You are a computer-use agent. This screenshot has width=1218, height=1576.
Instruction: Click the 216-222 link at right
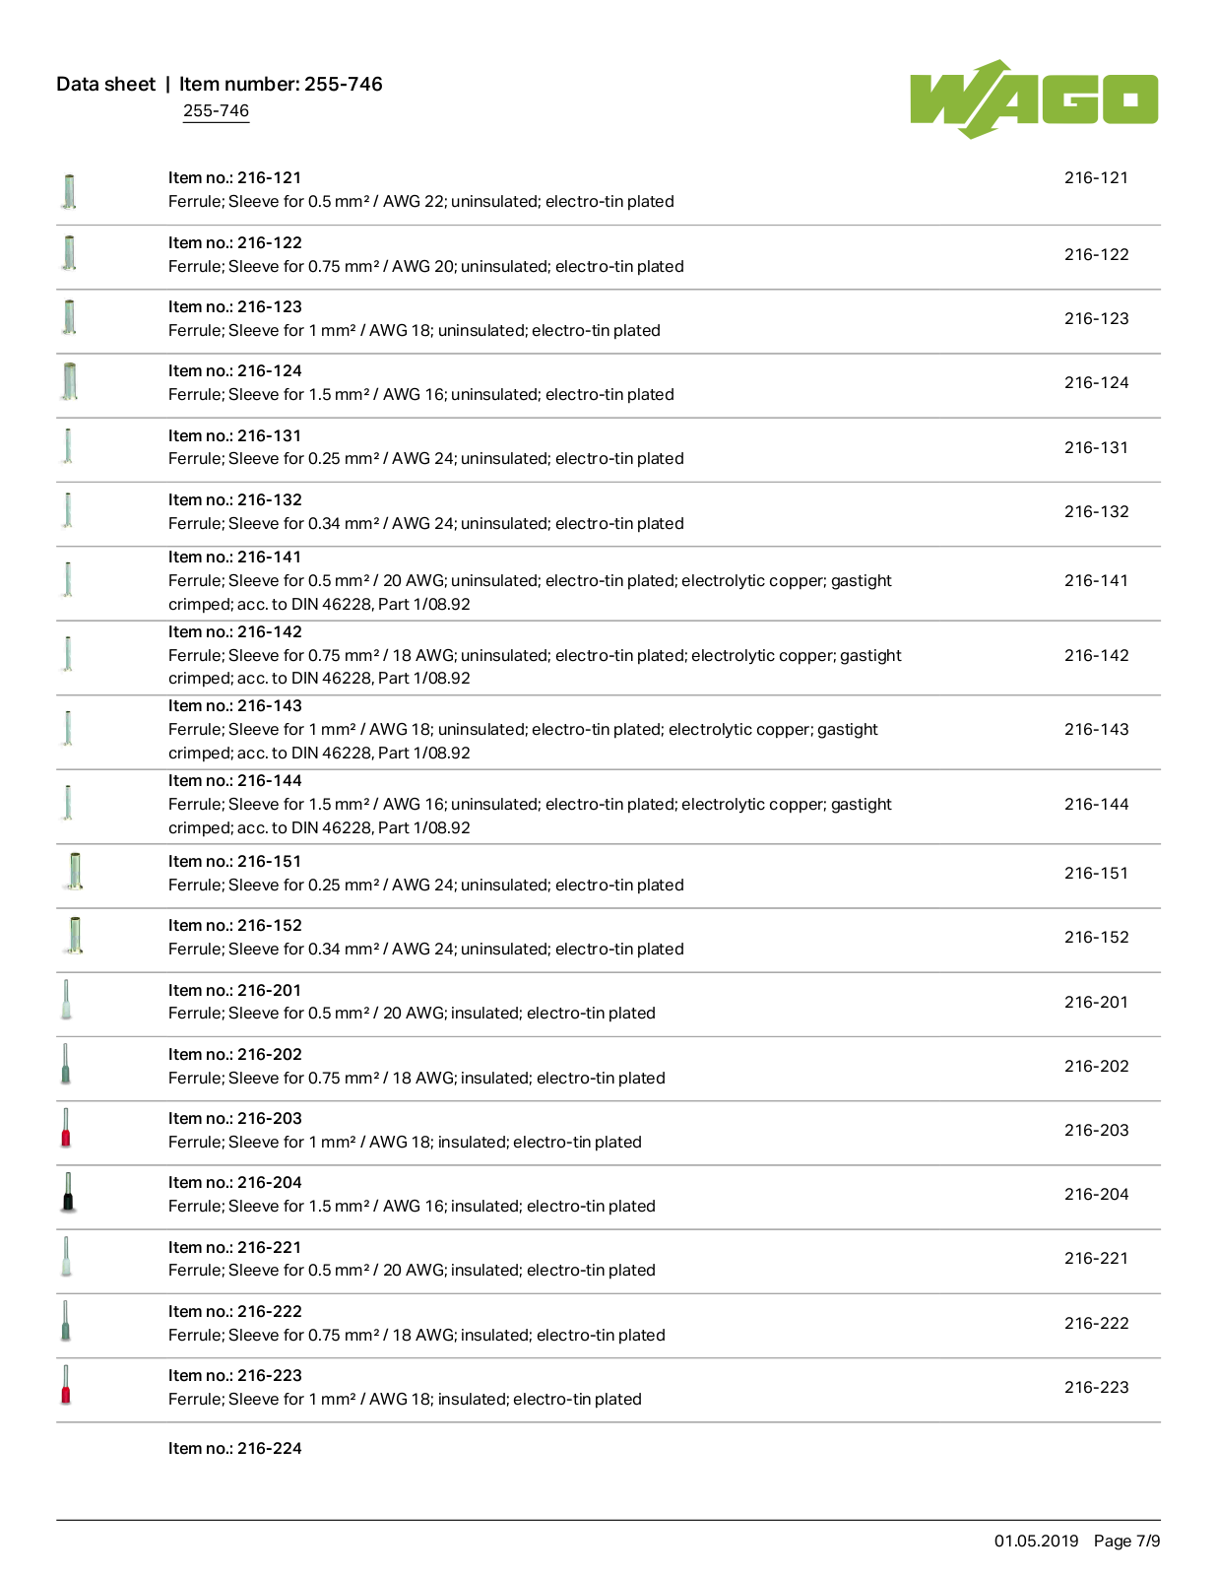pos(1096,1324)
